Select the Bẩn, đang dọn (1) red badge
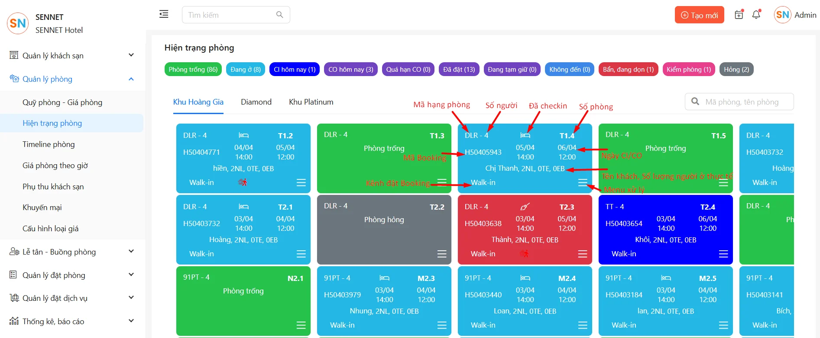Image resolution: width=820 pixels, height=338 pixels. (628, 69)
